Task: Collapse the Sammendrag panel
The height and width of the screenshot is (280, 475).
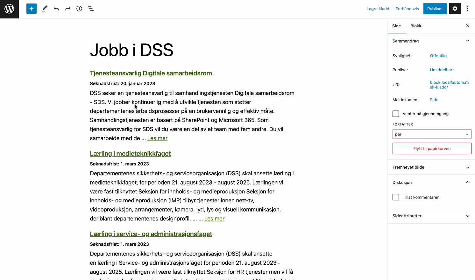Action: point(431,41)
